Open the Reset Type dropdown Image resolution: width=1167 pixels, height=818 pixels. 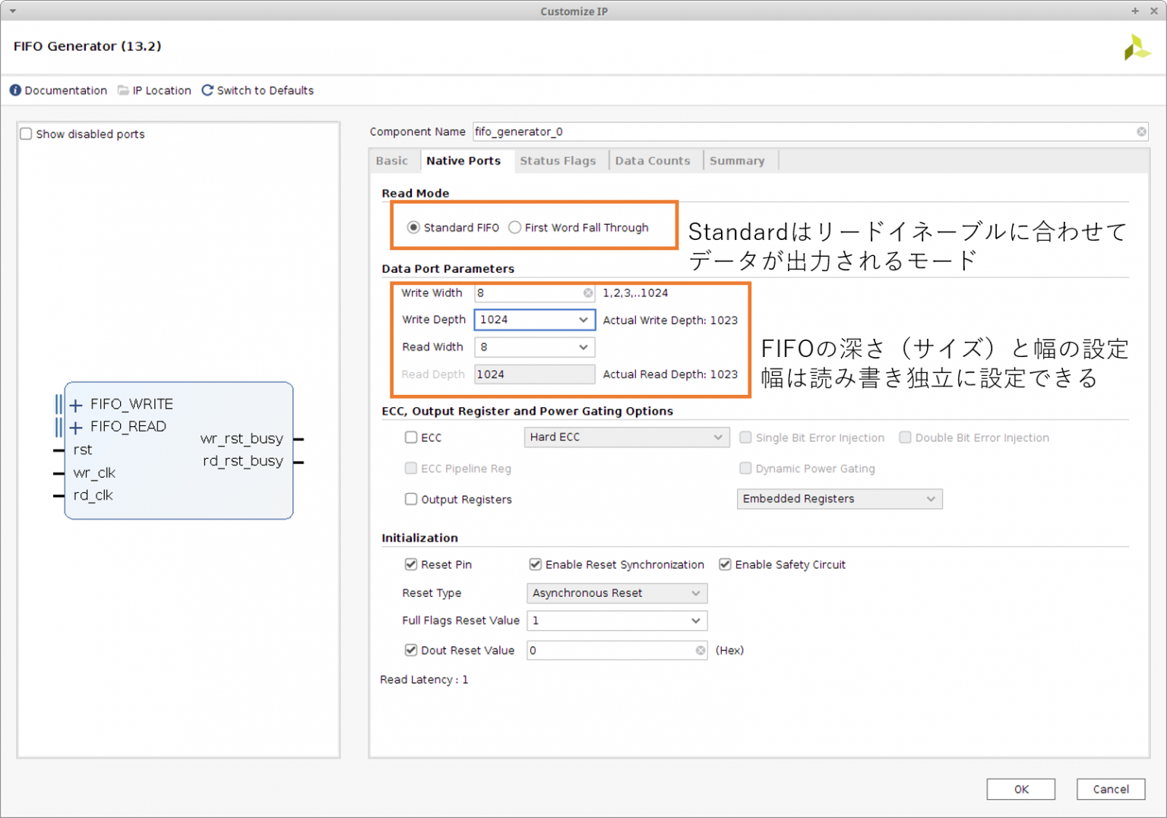click(695, 593)
